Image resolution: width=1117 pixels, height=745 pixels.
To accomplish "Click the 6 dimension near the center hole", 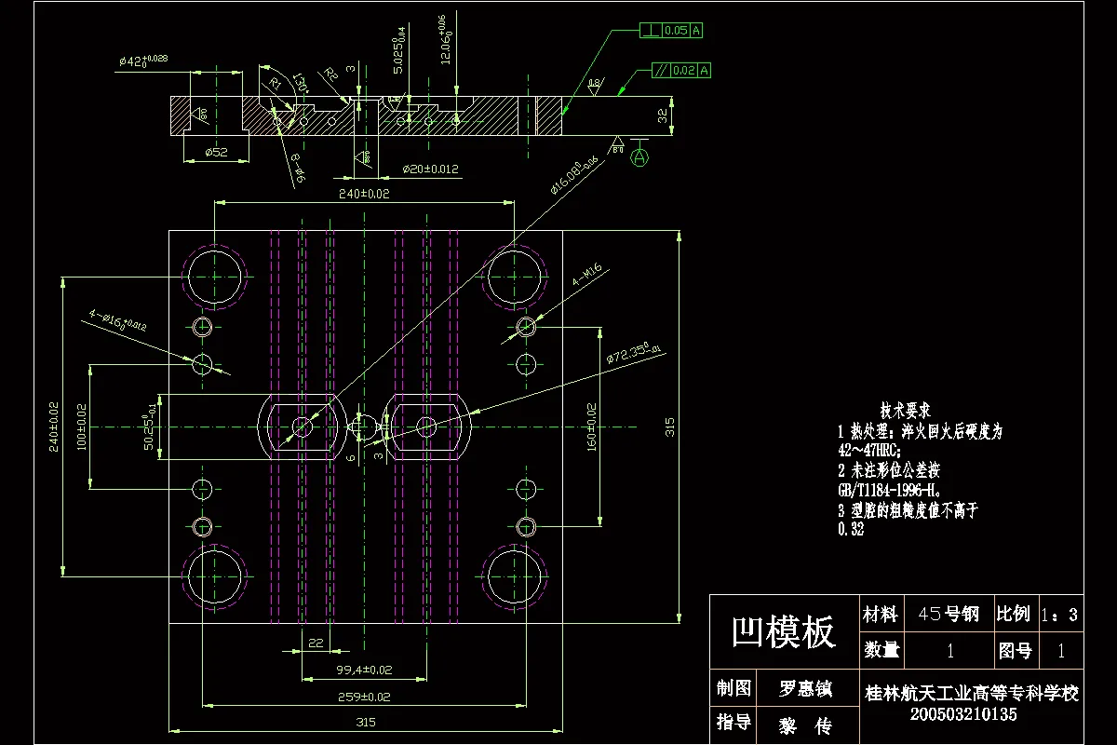I will point(351,458).
